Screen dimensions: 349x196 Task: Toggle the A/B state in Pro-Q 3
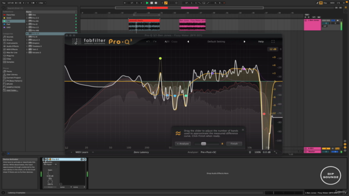tap(167, 41)
